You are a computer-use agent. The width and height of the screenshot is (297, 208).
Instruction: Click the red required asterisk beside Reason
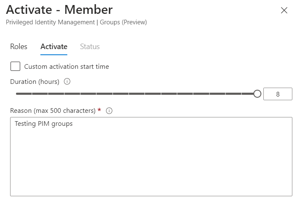99,110
